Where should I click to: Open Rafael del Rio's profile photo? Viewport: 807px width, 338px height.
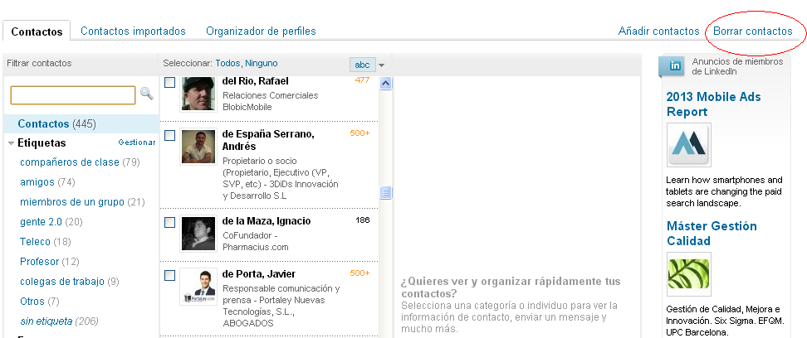(x=198, y=94)
